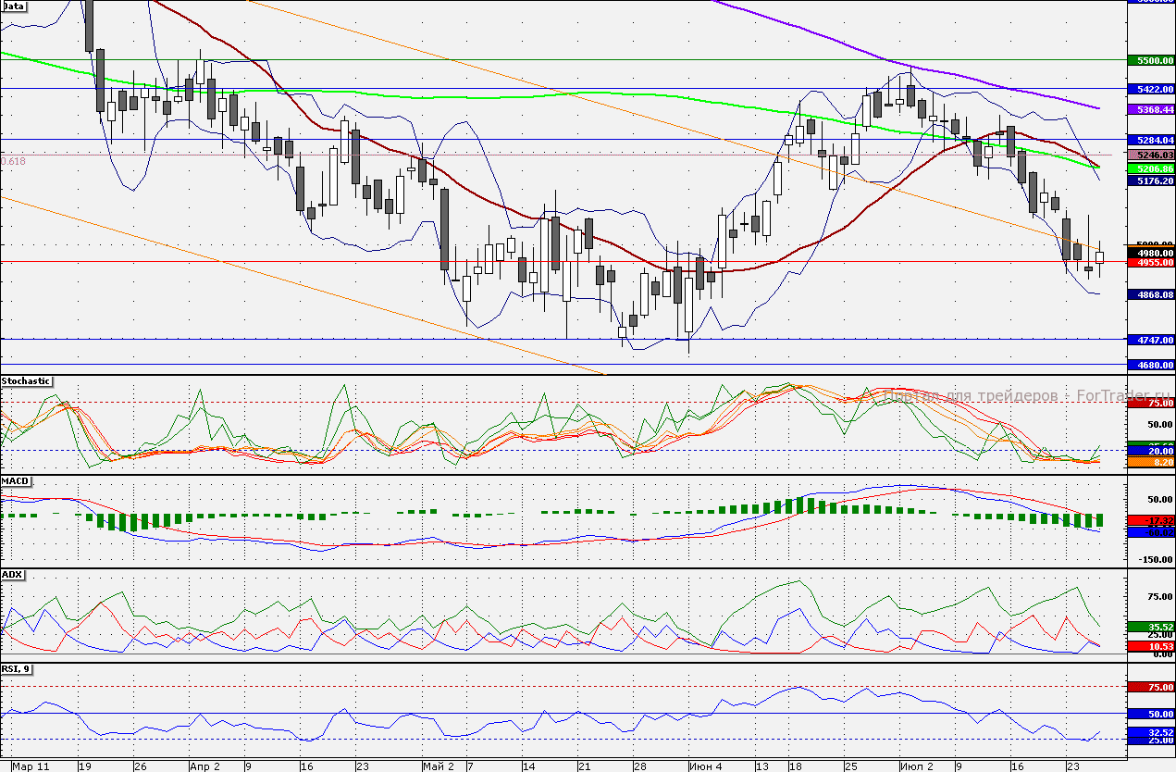The height and width of the screenshot is (772, 1176).
Task: Select the 25 date tick on time axis
Action: pos(850,766)
